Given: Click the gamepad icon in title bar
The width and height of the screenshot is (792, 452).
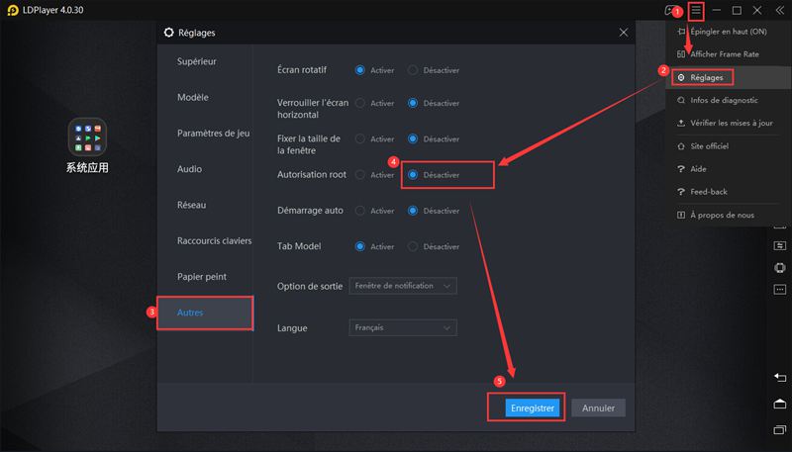Looking at the screenshot, I should click(671, 10).
